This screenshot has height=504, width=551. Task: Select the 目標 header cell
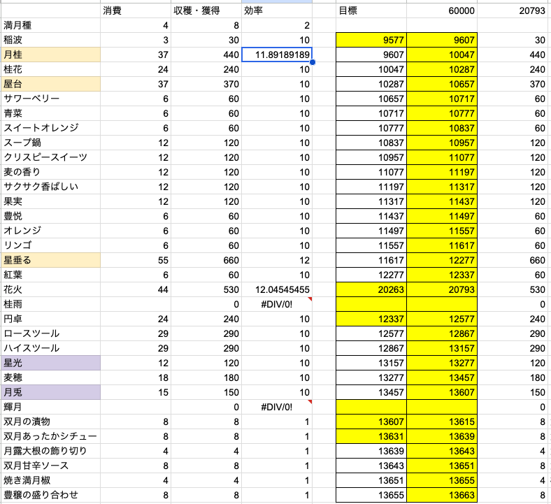371,10
